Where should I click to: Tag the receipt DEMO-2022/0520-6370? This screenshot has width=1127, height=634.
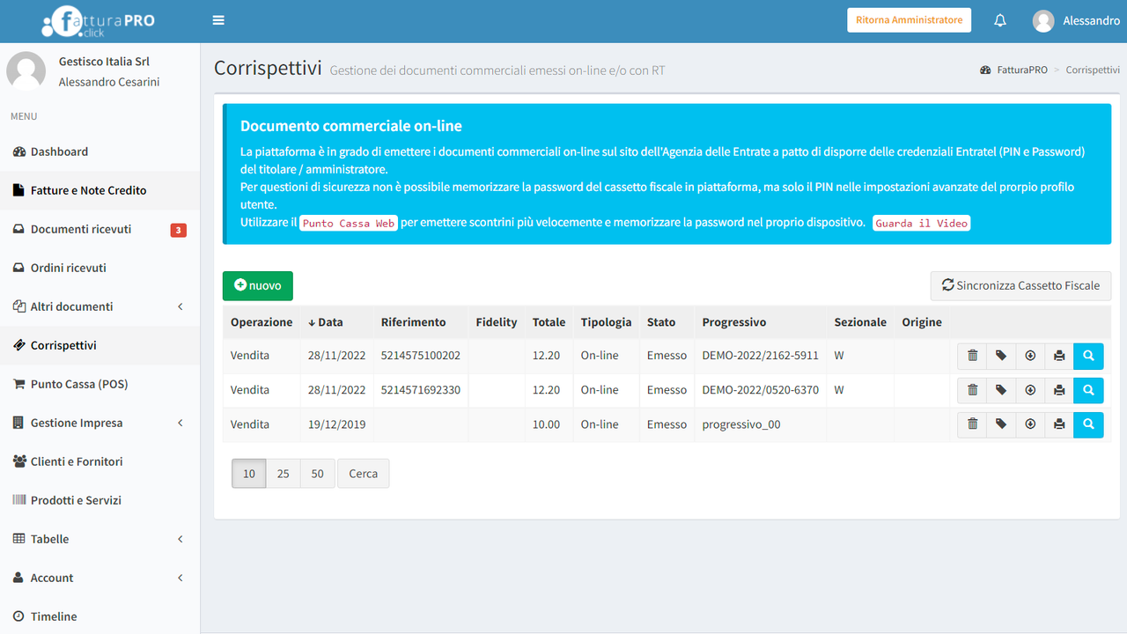point(1001,390)
